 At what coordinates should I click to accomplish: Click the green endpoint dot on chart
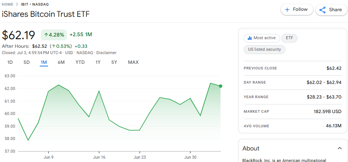220,86
